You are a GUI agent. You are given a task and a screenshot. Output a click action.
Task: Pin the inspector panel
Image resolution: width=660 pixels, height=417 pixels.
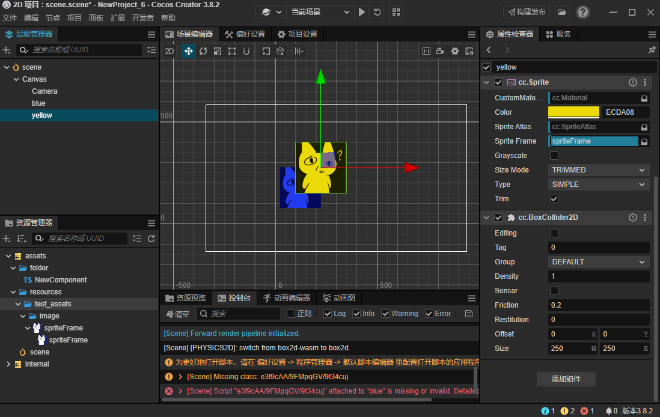652,50
